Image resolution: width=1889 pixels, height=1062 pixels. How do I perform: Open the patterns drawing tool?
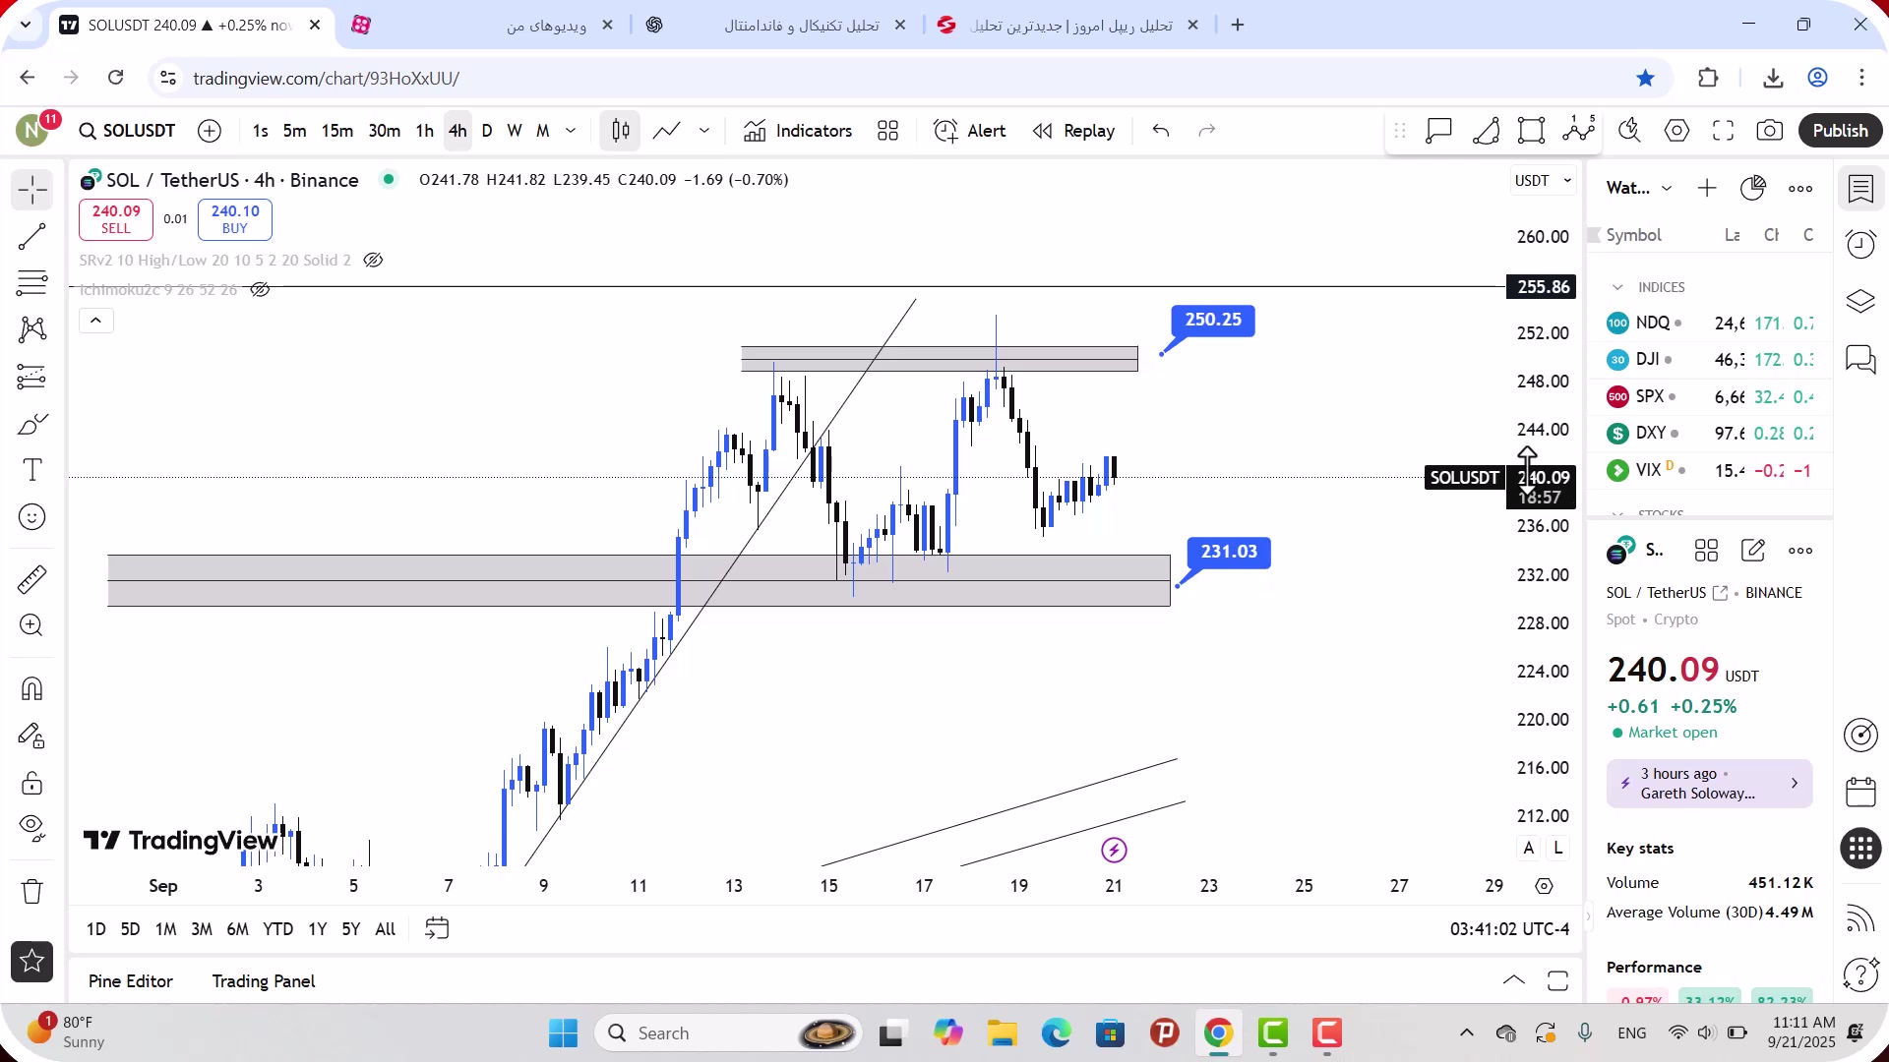click(x=32, y=329)
